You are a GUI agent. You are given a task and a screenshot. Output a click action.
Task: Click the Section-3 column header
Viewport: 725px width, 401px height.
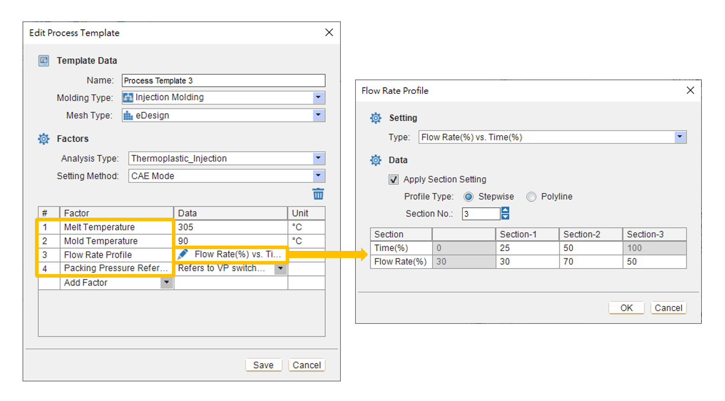654,234
